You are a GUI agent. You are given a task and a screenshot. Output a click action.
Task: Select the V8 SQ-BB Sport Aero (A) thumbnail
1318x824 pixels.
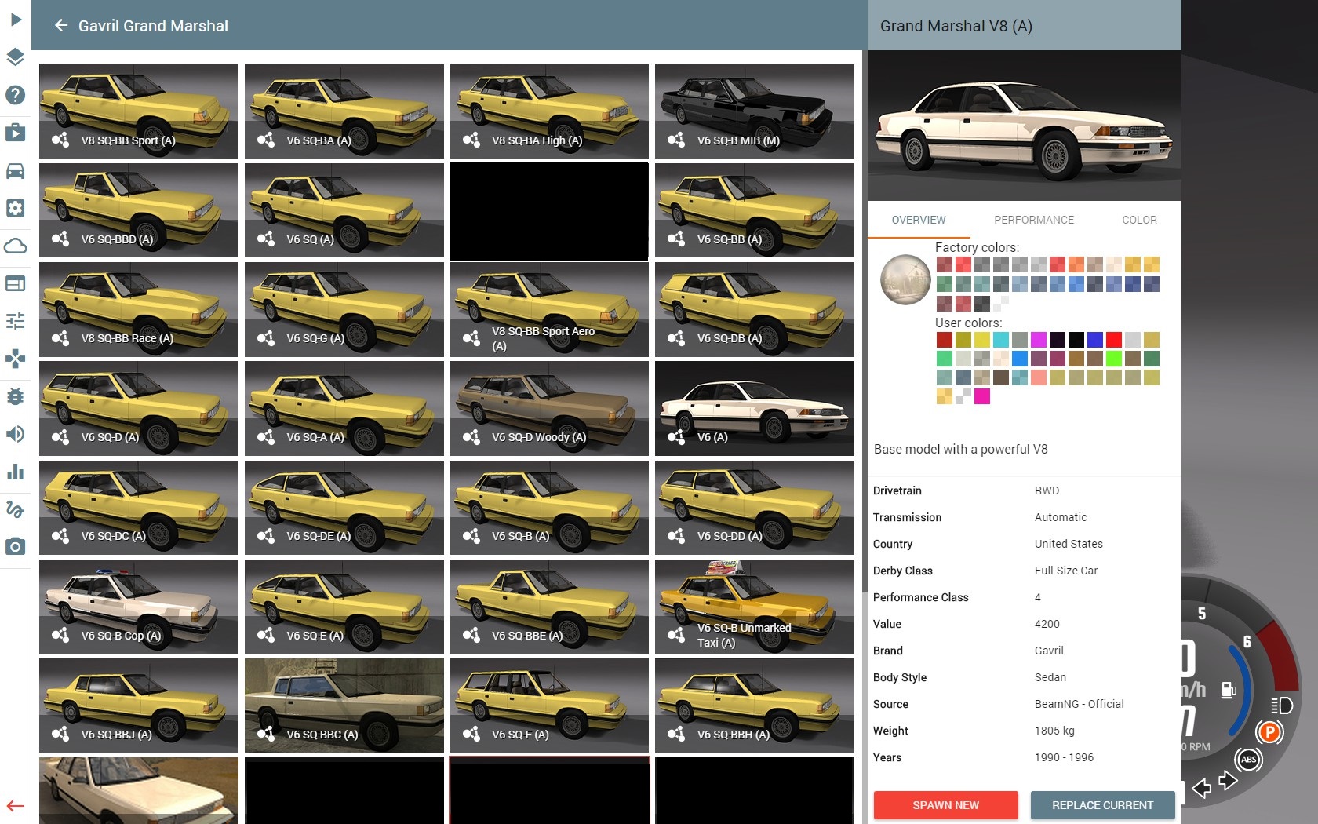(x=549, y=309)
